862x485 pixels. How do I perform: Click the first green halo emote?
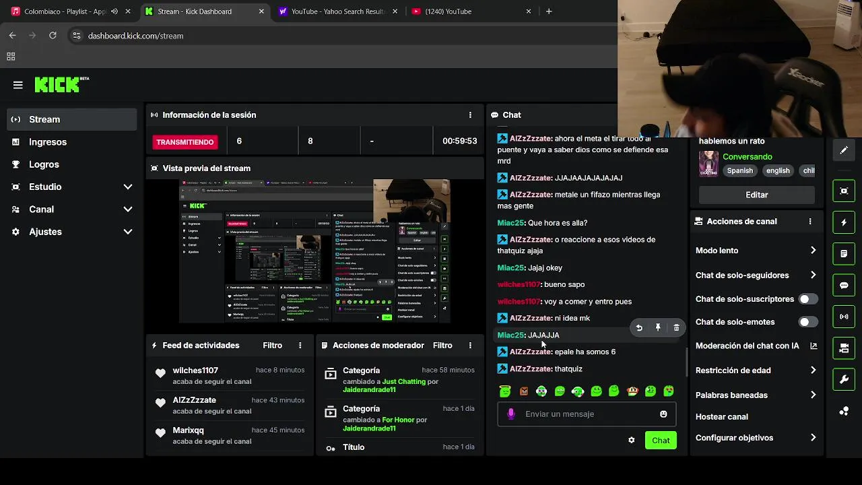pyautogui.click(x=505, y=391)
